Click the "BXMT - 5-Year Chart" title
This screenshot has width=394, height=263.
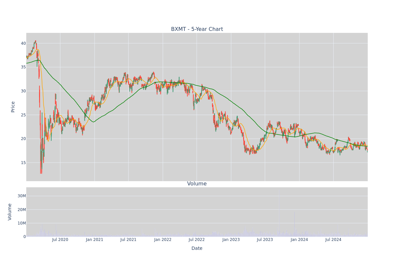197,29
